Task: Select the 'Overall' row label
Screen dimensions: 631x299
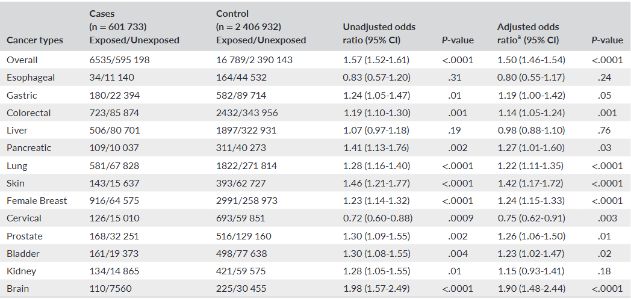Action: (x=22, y=60)
